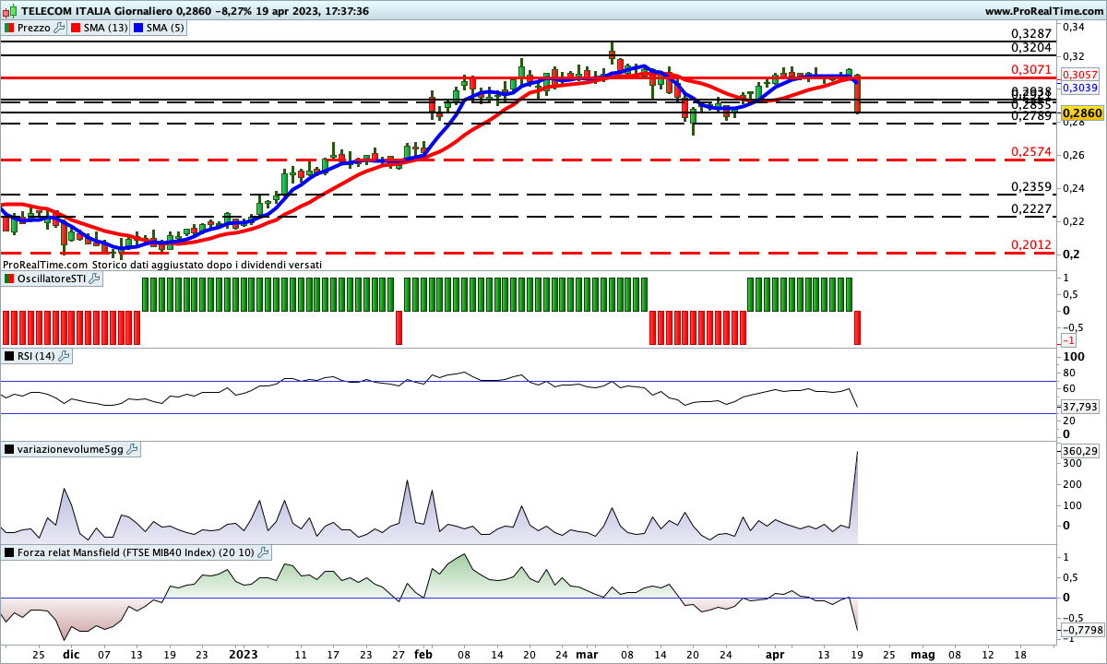The width and height of the screenshot is (1107, 664).
Task: Select Forza relat Mansfield (FTSE MIB40 Index) label
Action: pos(137,552)
